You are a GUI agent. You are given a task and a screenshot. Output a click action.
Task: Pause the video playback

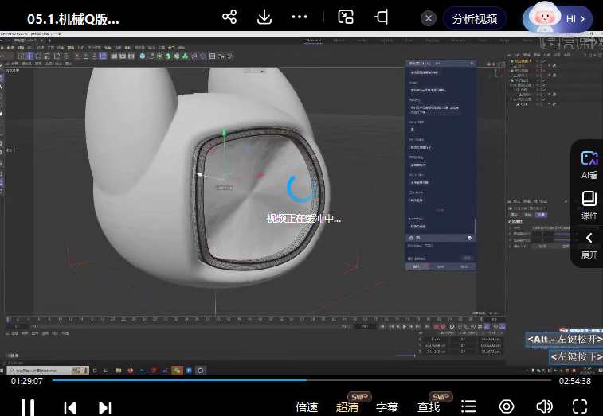(27, 406)
